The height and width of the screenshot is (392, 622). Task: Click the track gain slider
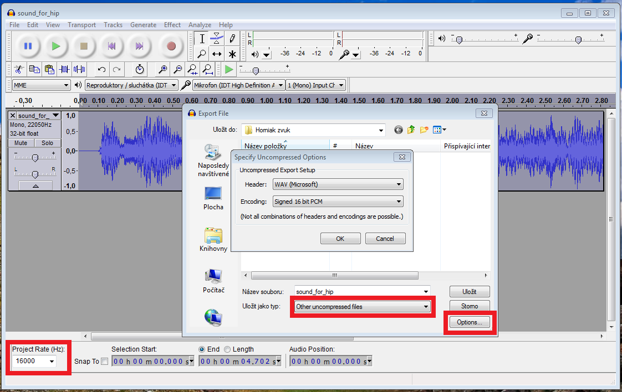[35, 158]
